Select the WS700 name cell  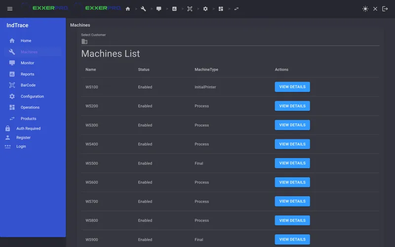(92, 202)
